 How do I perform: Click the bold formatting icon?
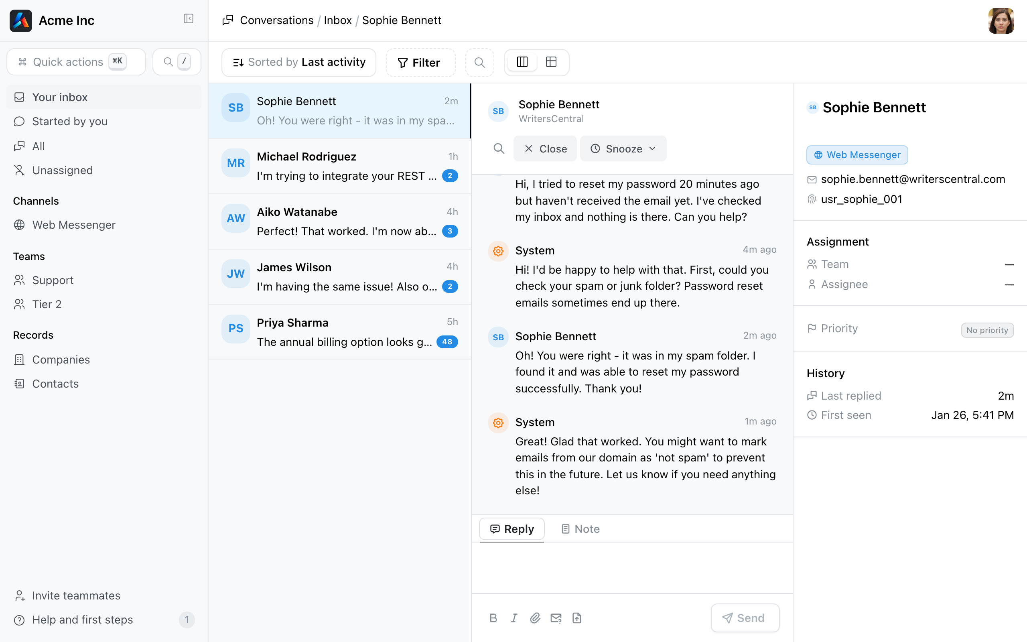click(493, 618)
